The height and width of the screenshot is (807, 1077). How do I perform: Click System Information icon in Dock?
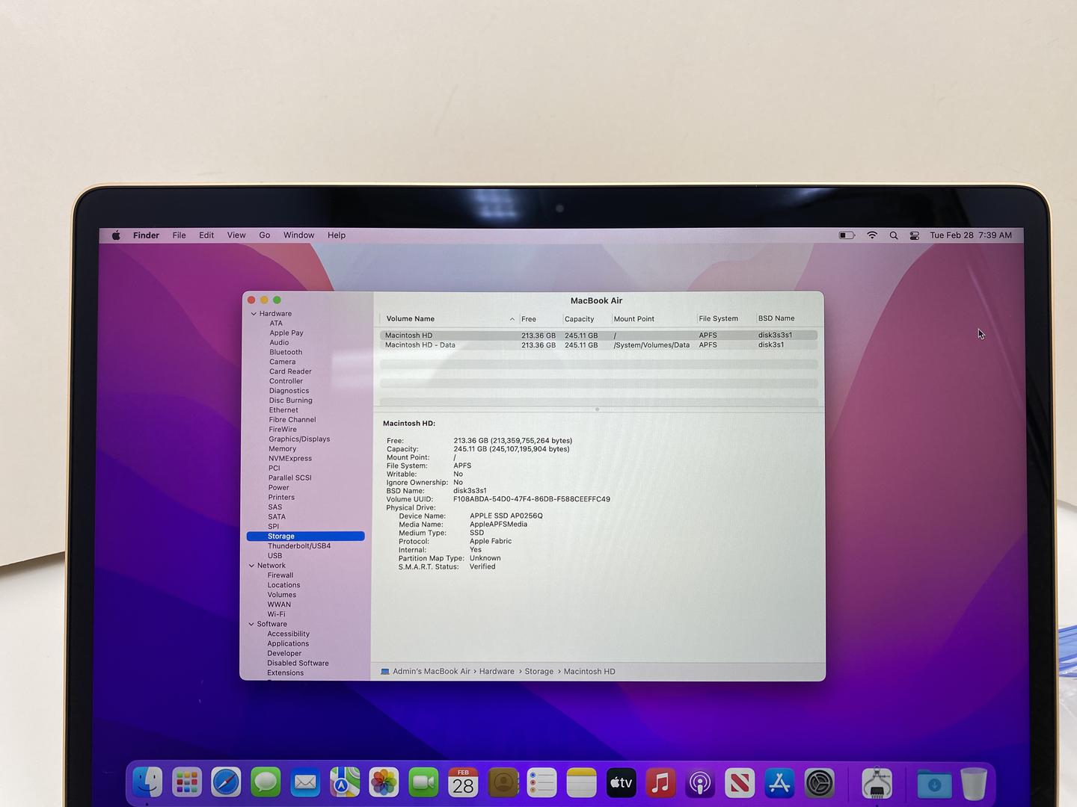(877, 782)
